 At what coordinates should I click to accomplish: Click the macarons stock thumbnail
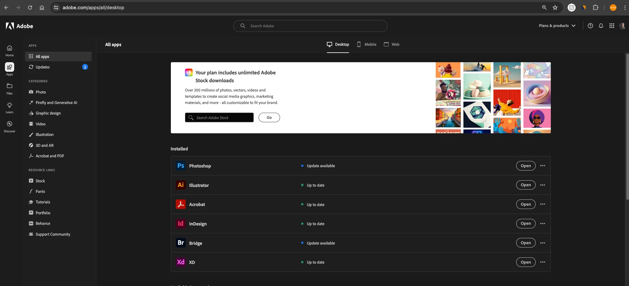tap(477, 86)
